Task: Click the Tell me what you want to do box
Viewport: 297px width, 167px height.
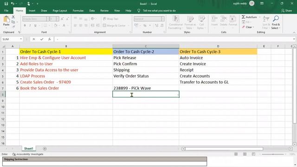Action: pos(159,11)
